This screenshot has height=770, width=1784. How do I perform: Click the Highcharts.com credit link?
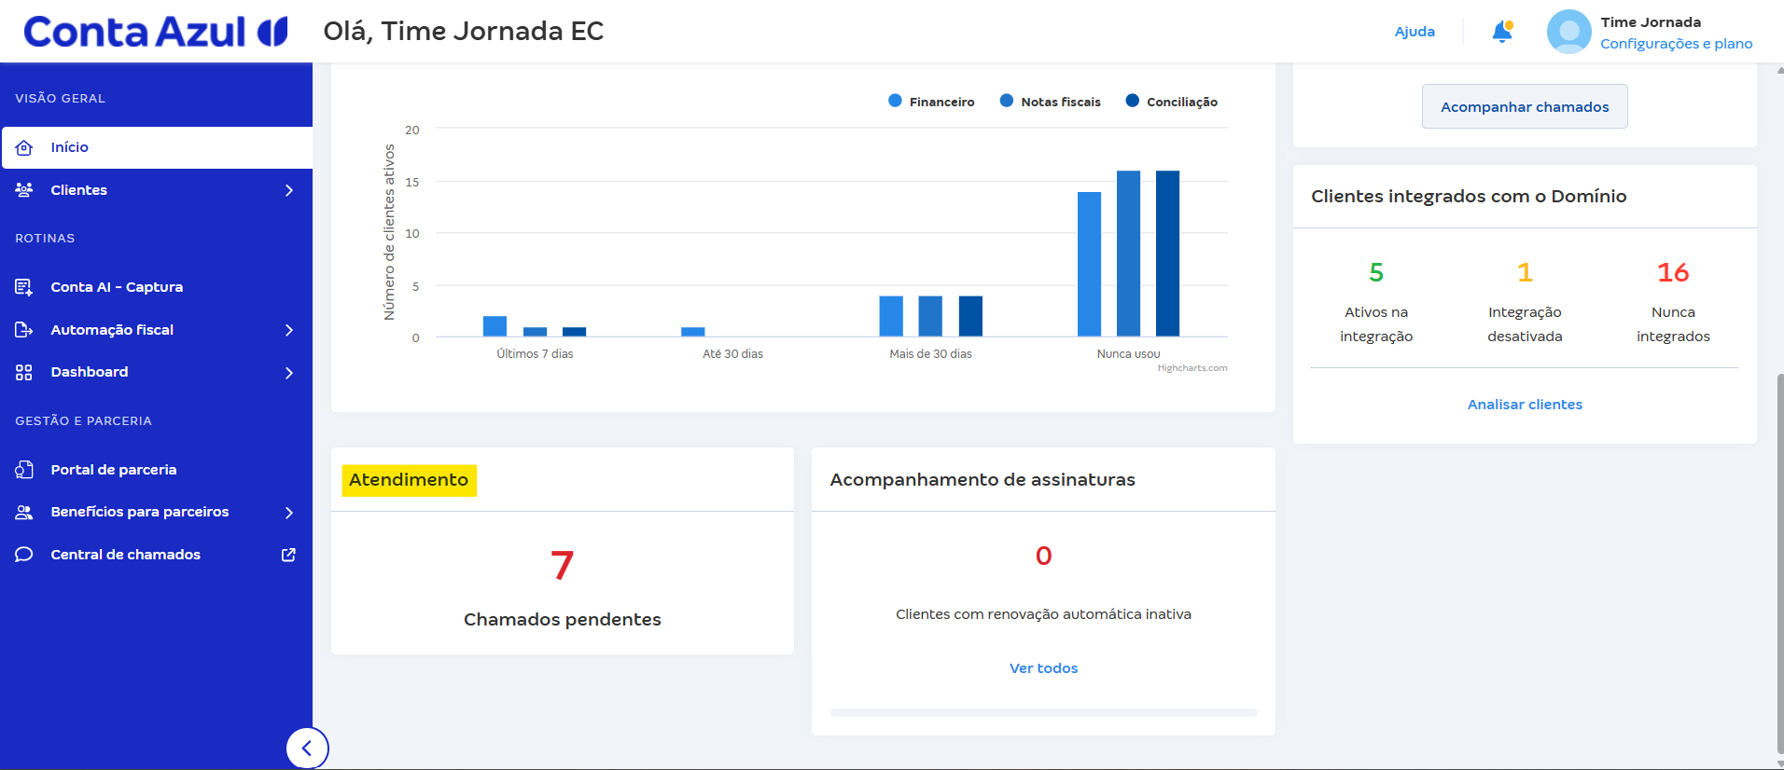(x=1192, y=368)
